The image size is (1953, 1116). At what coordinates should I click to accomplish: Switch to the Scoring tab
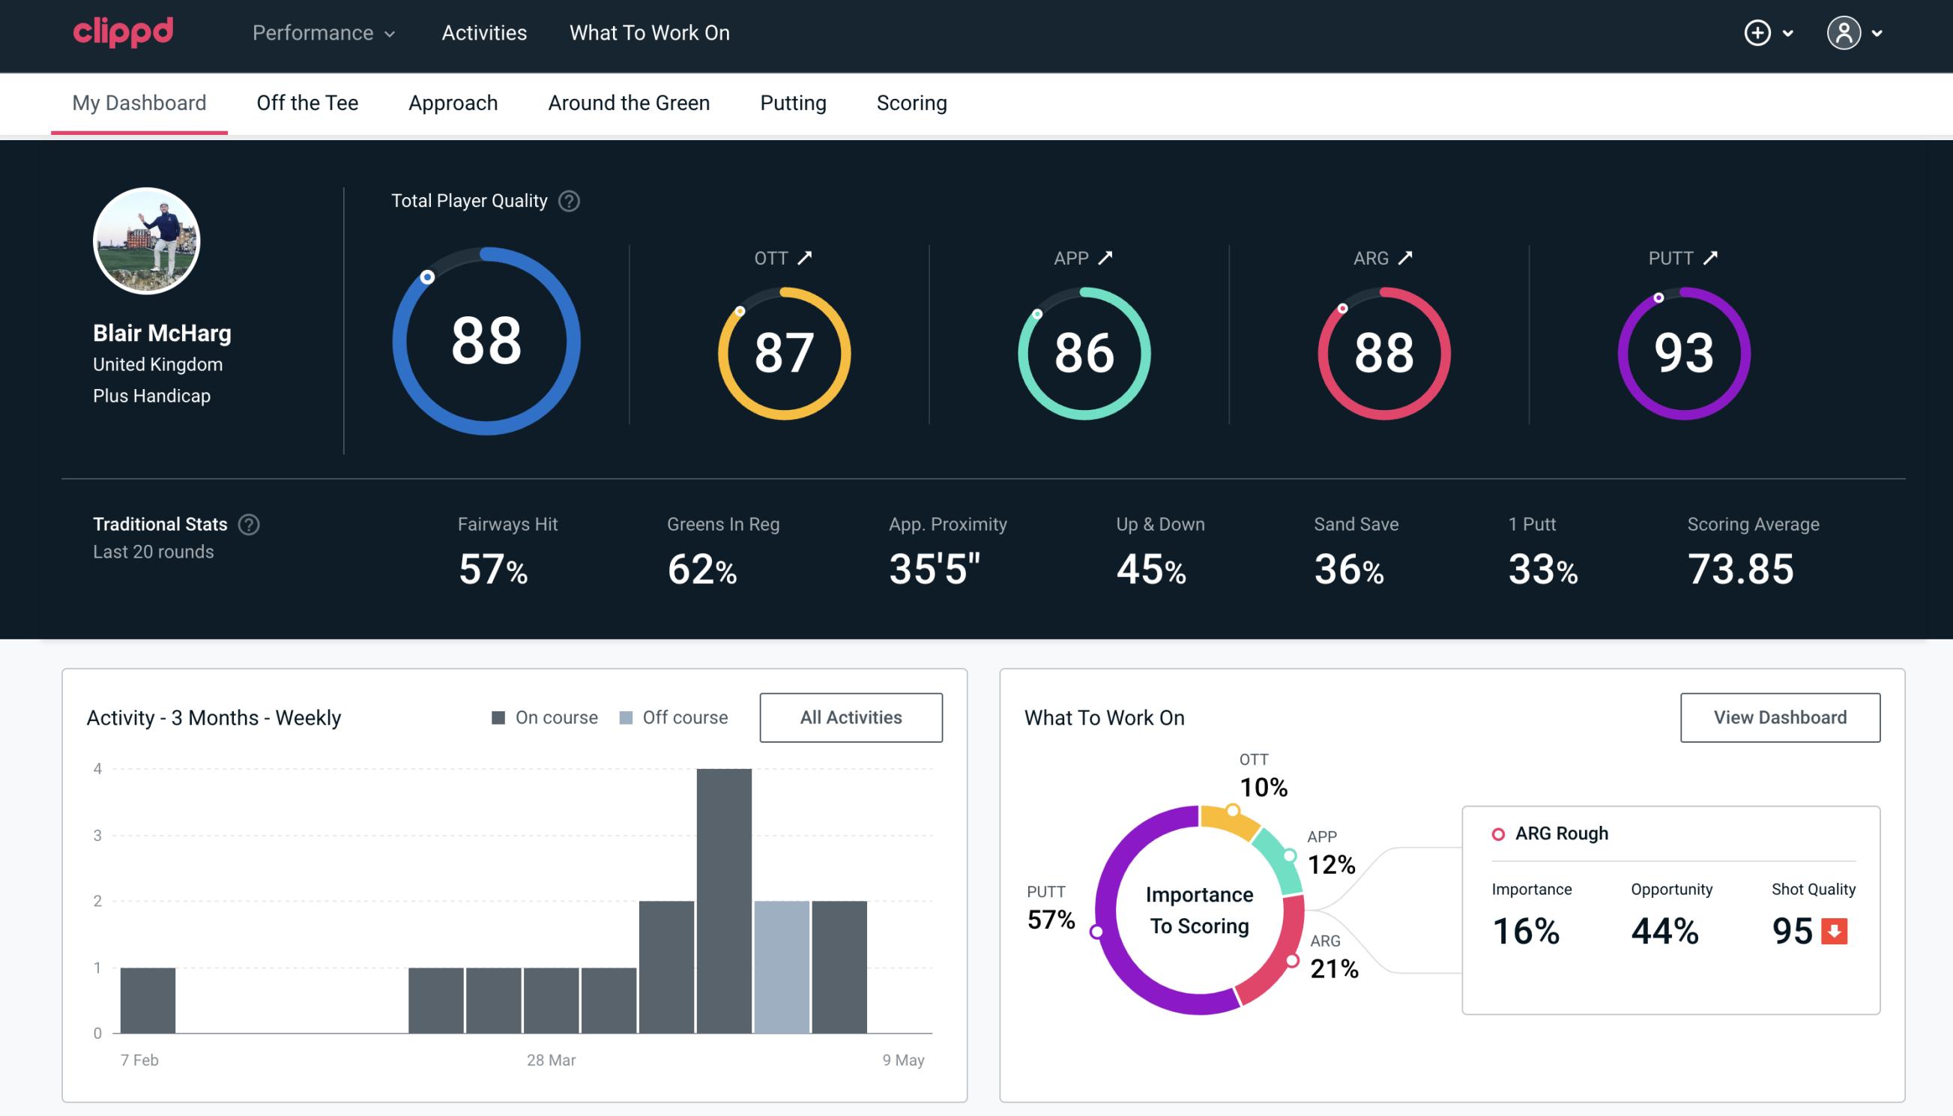point(912,102)
